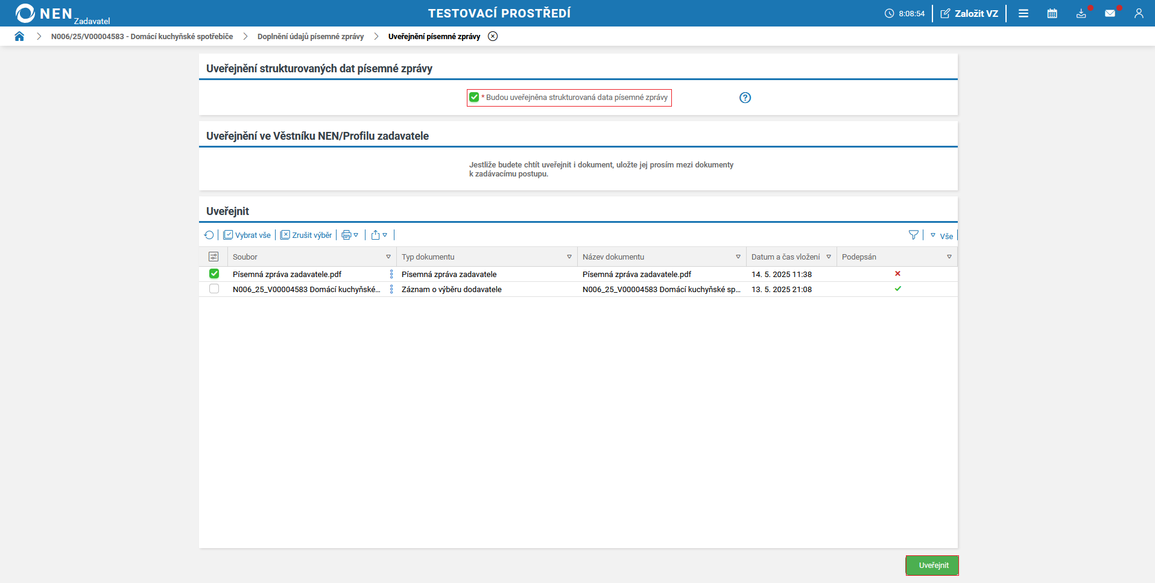Open Typ dokumentu column filter arrow
This screenshot has width=1155, height=583.
(569, 257)
